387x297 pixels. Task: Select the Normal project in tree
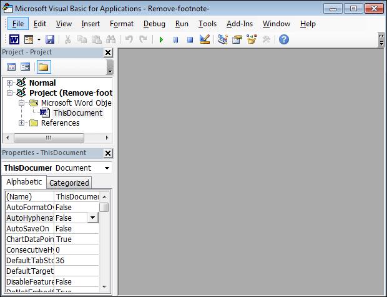click(42, 83)
